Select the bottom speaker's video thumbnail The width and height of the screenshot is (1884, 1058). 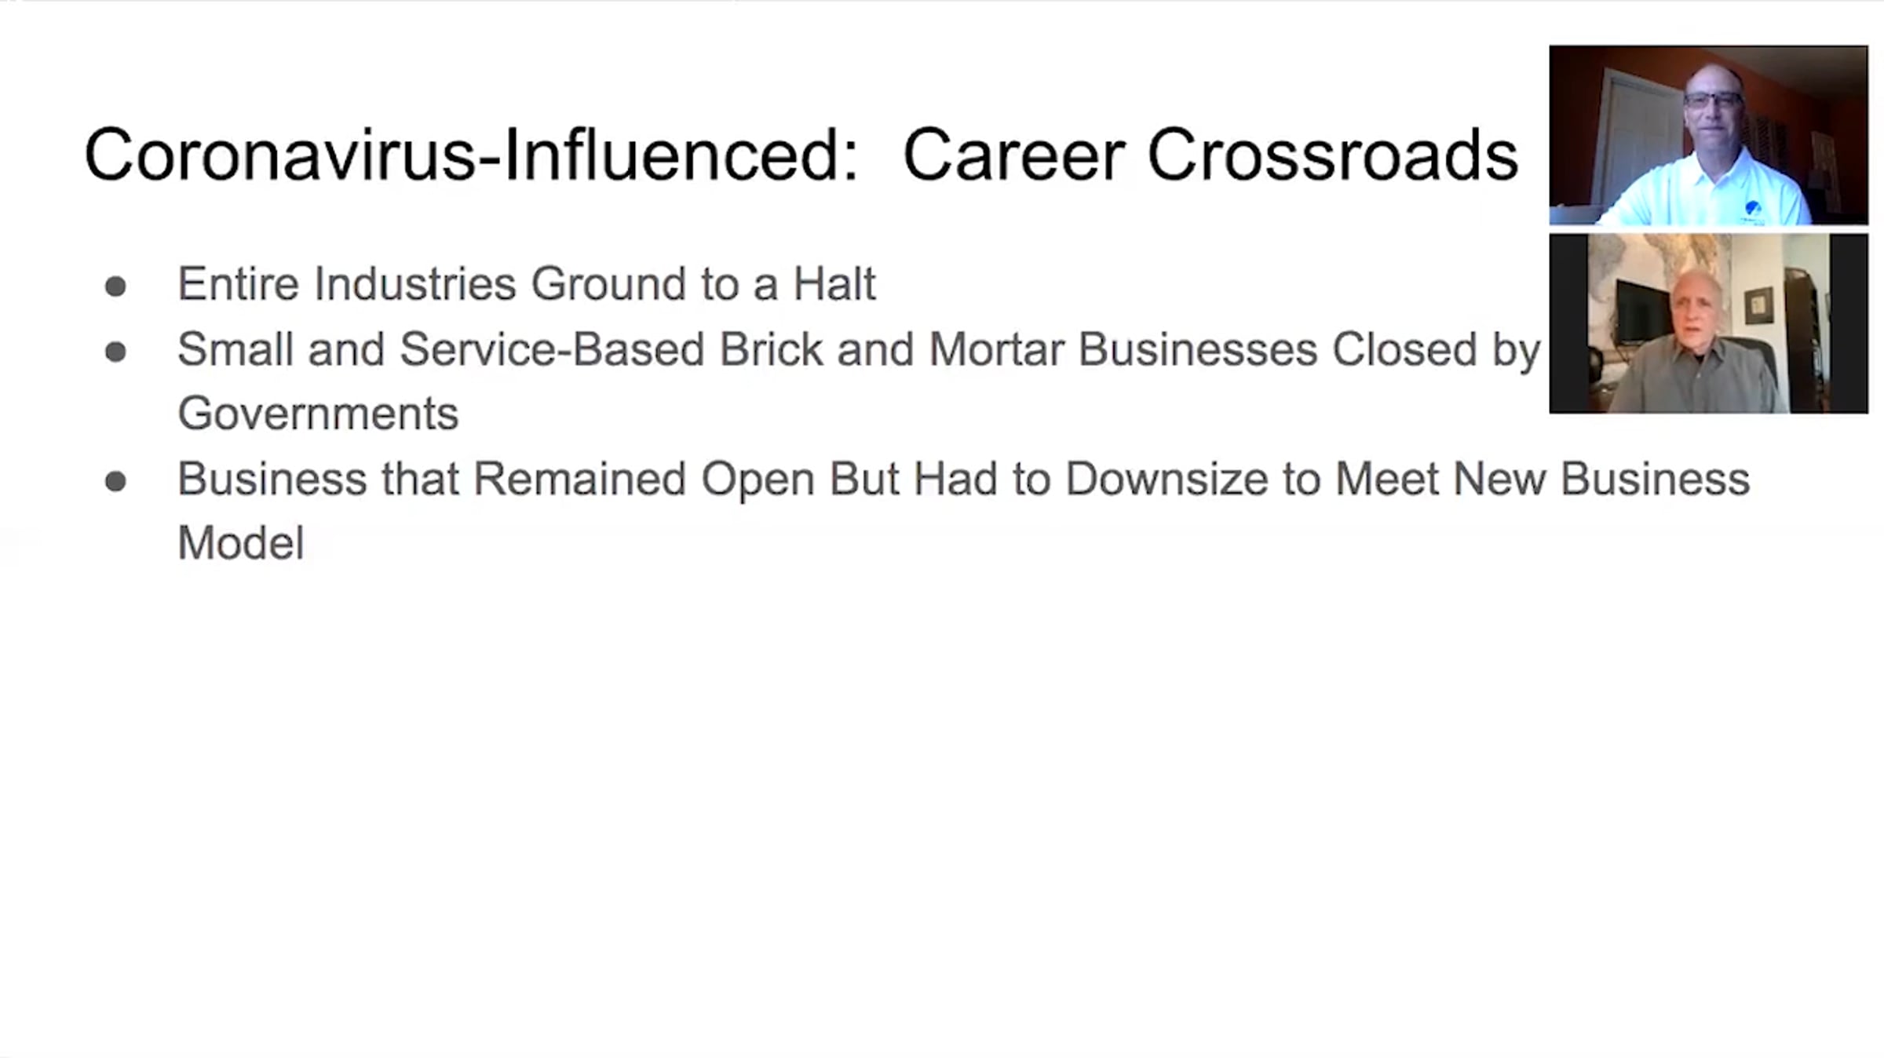(1708, 323)
